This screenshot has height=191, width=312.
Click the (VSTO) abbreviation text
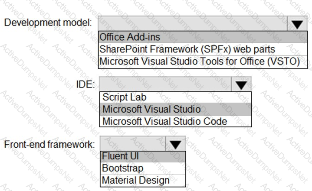(x=283, y=61)
